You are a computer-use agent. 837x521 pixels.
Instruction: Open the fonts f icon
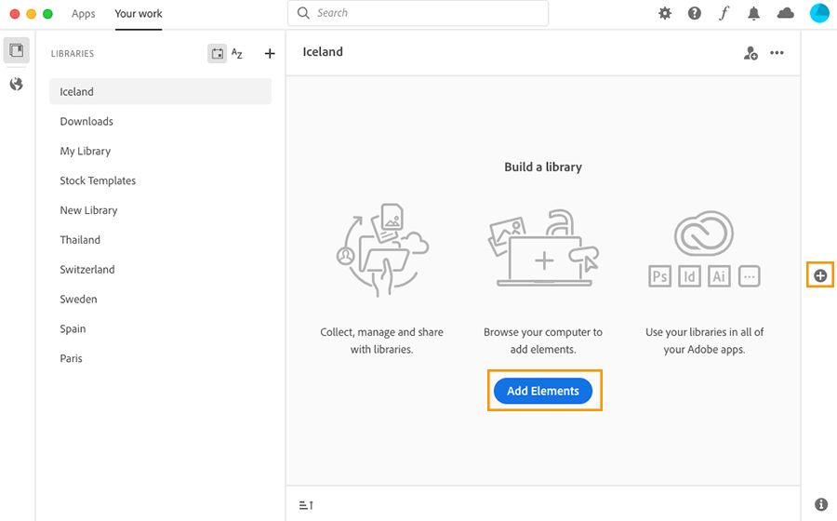[x=724, y=13]
